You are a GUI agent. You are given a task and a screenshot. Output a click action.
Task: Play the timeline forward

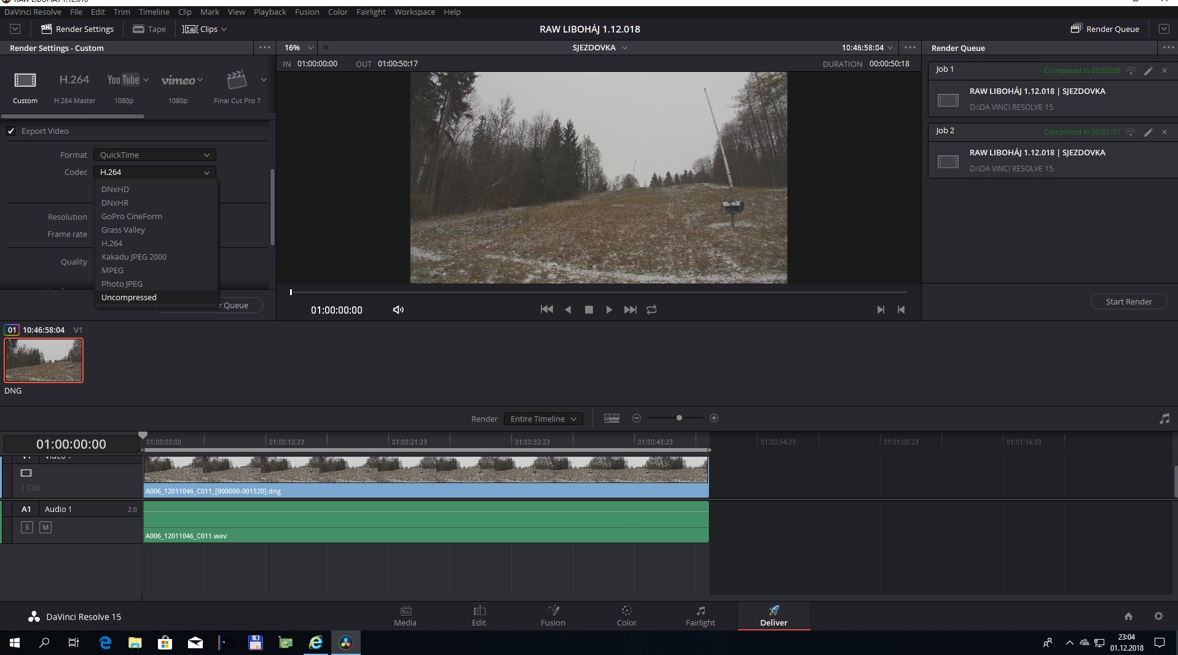609,310
